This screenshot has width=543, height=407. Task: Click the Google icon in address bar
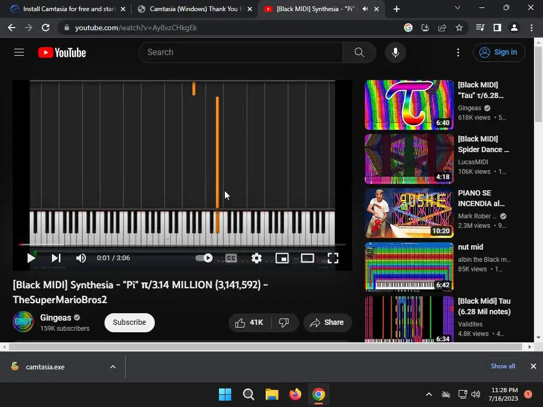[x=408, y=28]
